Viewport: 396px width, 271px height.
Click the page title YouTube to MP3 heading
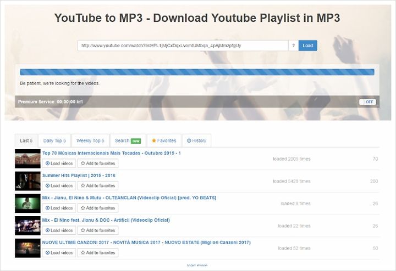click(197, 18)
